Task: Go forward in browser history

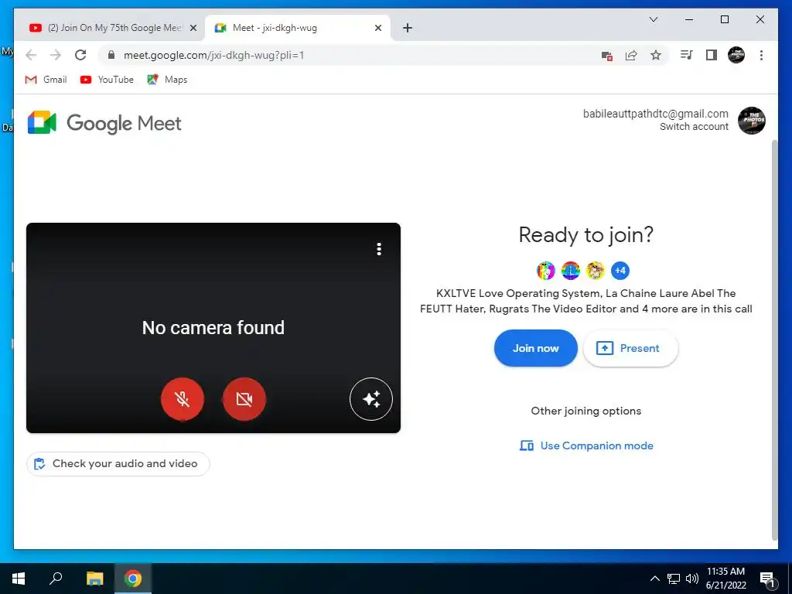Action: (56, 55)
